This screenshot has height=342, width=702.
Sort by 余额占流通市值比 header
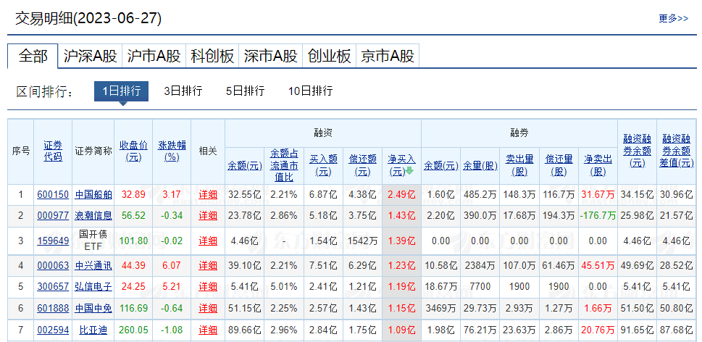coord(284,166)
